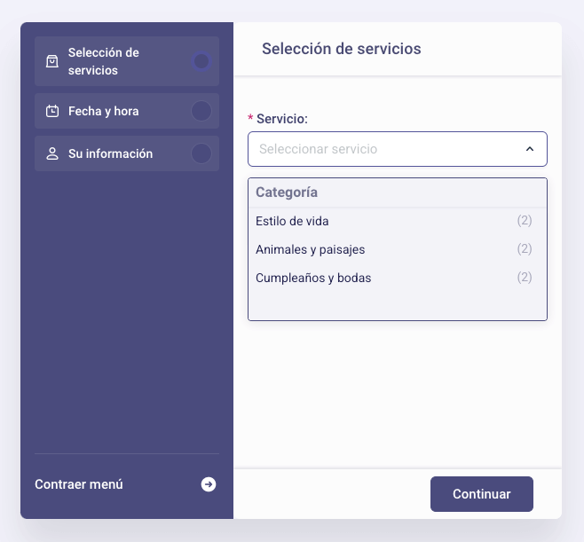This screenshot has height=542, width=584.
Task: Click the calendar clock icon
Action: (52, 111)
